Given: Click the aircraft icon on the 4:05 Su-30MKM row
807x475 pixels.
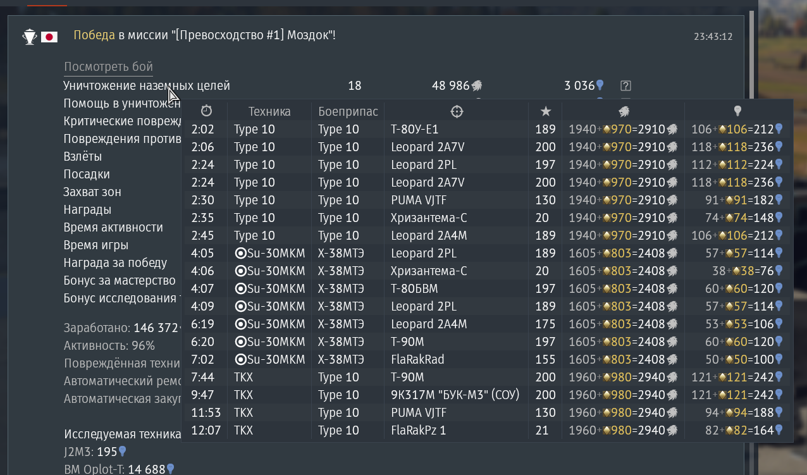Looking at the screenshot, I should tap(240, 254).
